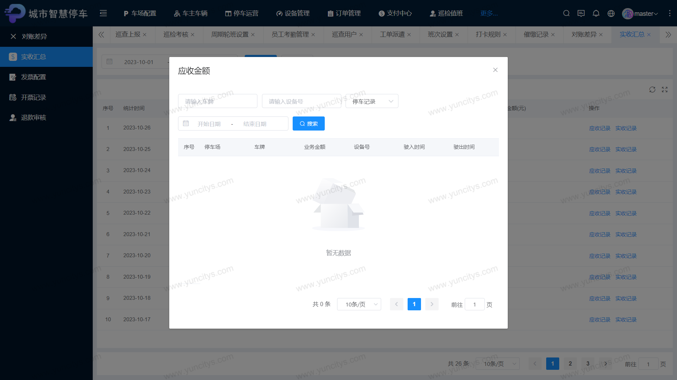677x380 pixels.
Task: Click the fullscreen expand icon
Action: point(665,90)
